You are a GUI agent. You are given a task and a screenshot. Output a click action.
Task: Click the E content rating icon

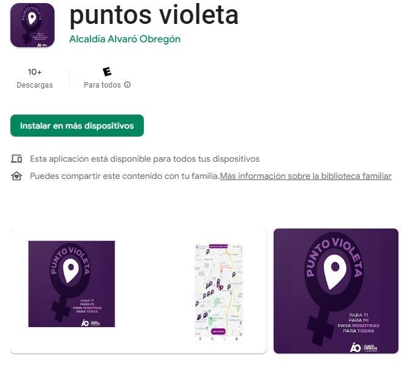click(107, 72)
